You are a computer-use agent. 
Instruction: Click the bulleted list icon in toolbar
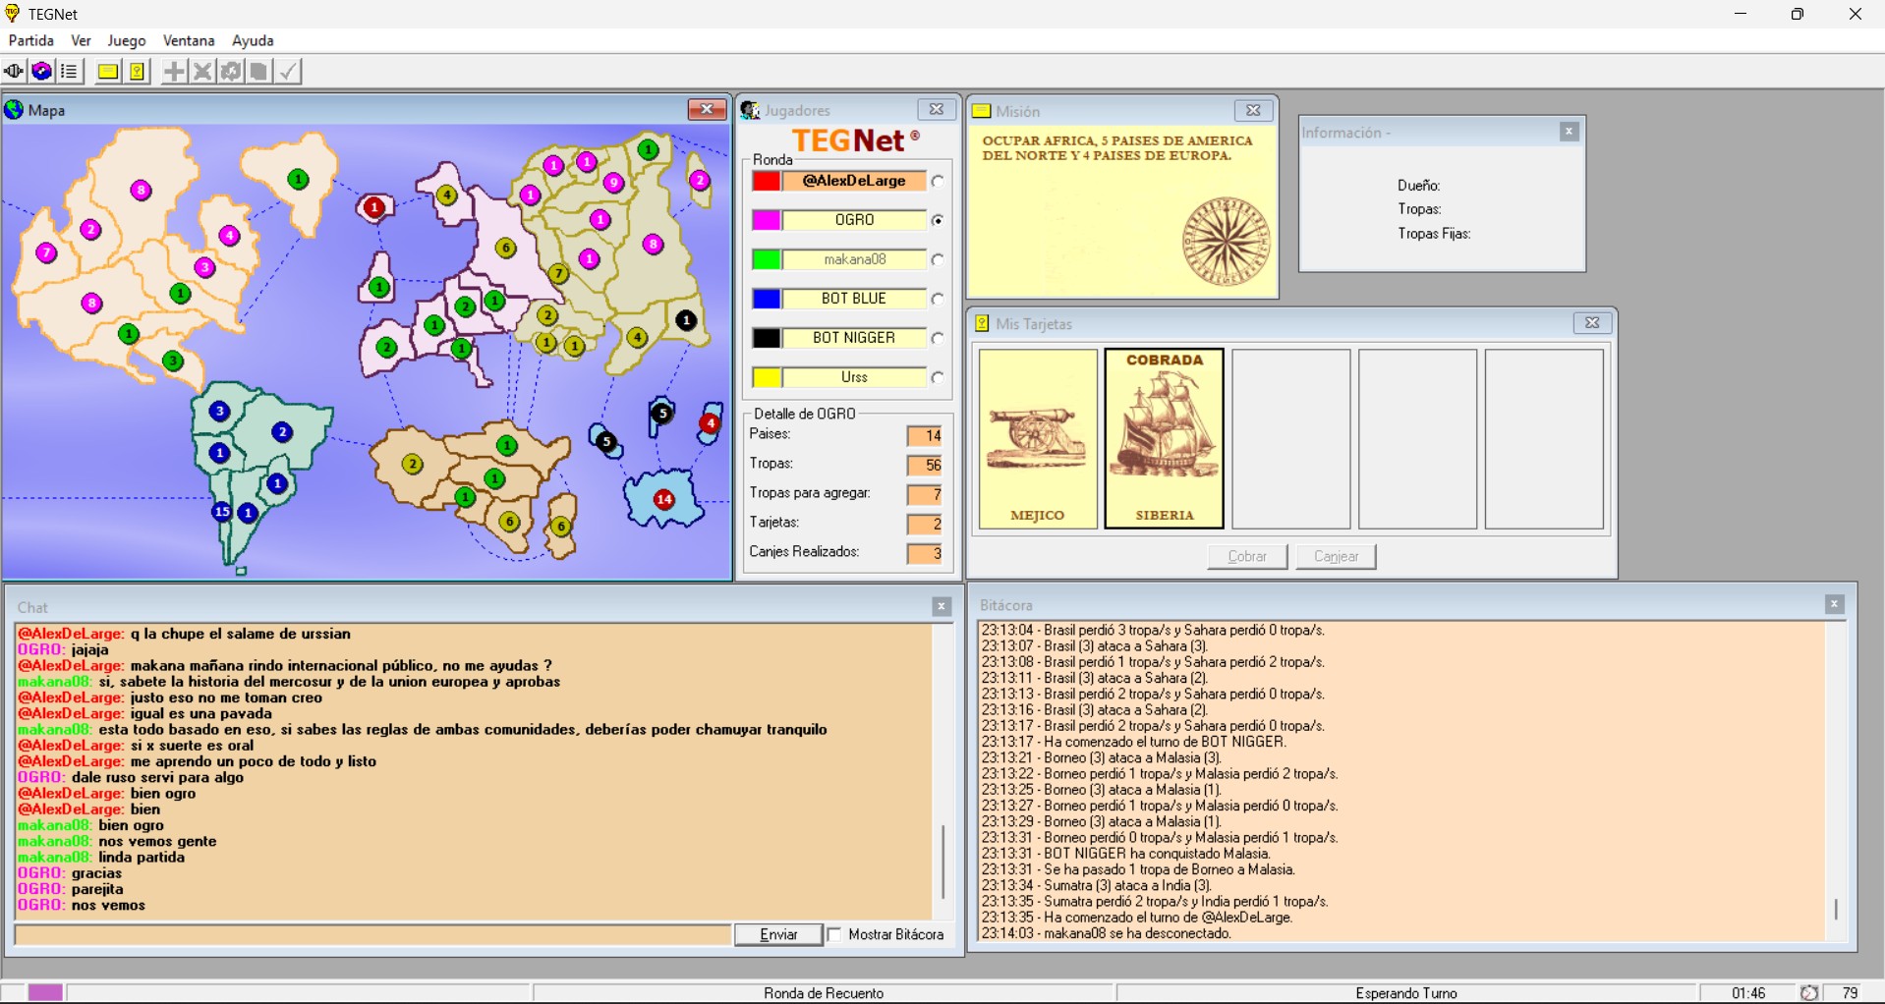69,72
